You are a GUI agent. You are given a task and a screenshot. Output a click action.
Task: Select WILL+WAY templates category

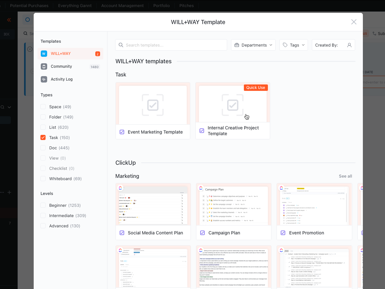[x=70, y=54]
